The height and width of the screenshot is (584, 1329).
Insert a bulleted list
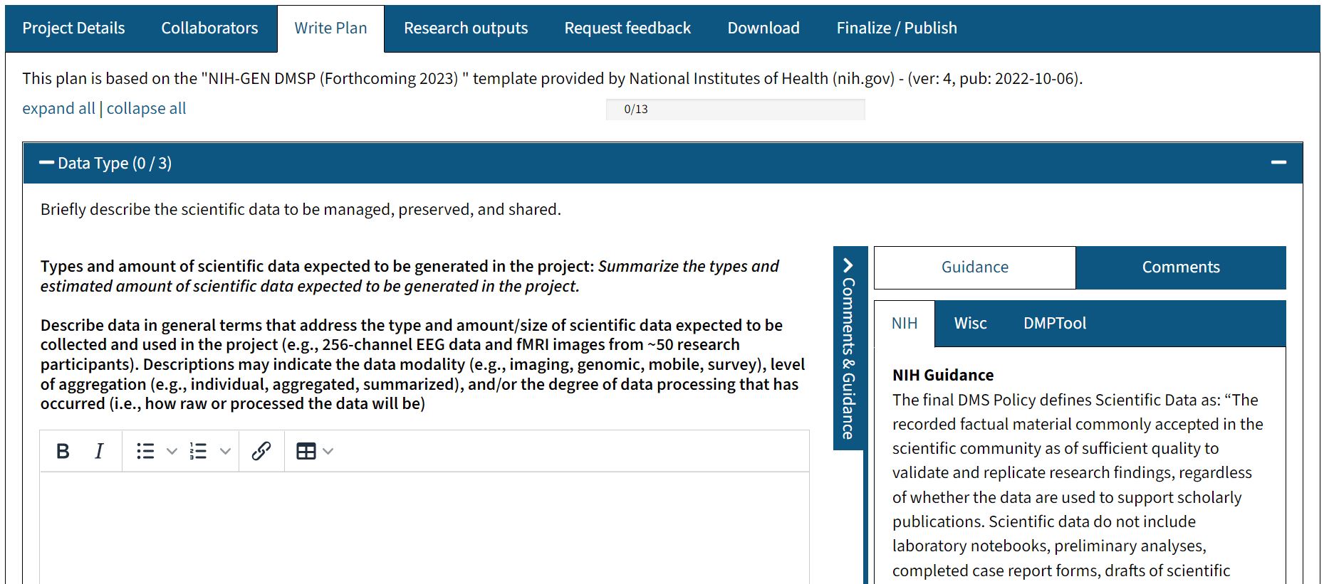click(145, 451)
